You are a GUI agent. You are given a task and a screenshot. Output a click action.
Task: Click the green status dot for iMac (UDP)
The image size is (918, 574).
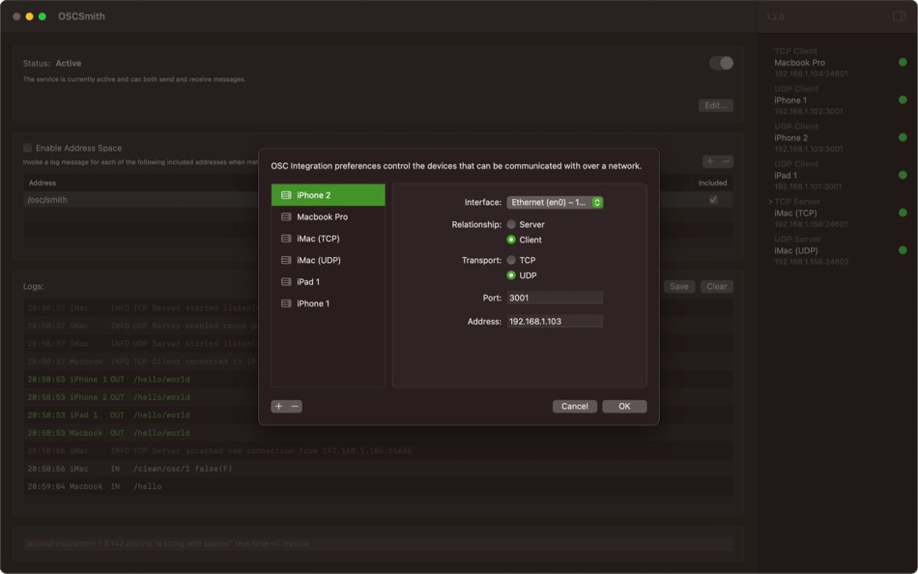[x=903, y=250]
